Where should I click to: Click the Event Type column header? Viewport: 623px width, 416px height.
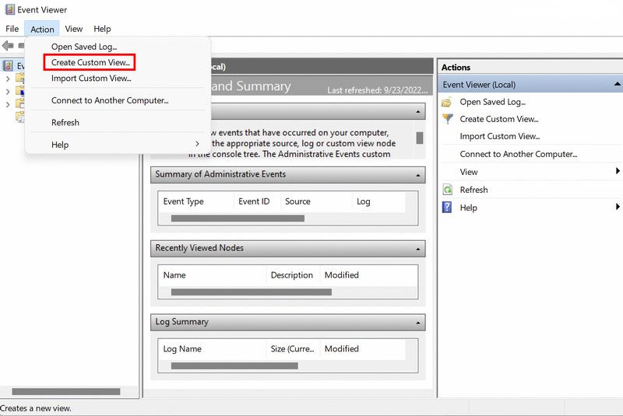(x=184, y=201)
